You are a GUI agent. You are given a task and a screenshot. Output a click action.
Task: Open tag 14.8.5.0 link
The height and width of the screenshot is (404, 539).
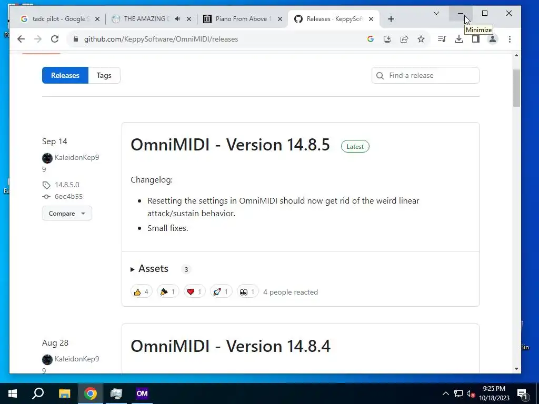[x=67, y=185]
